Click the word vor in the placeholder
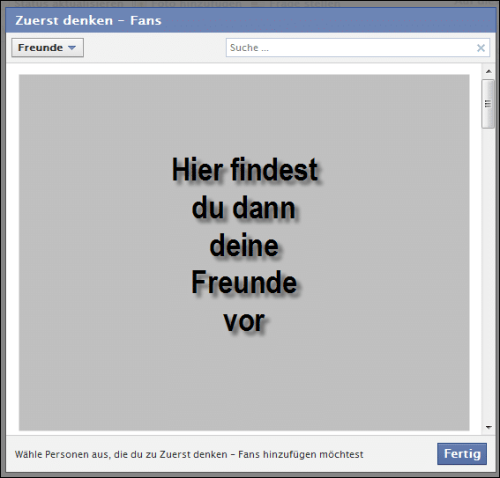 tap(244, 321)
